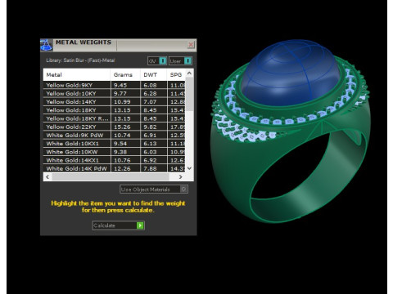Select the White Gold:10KX1 row

(114, 144)
